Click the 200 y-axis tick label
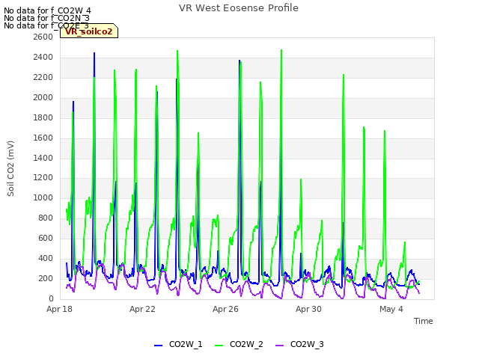479x359 pixels. 46,278
